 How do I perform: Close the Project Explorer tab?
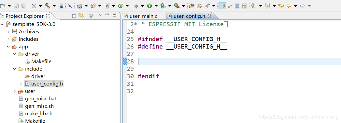[x=48, y=16]
